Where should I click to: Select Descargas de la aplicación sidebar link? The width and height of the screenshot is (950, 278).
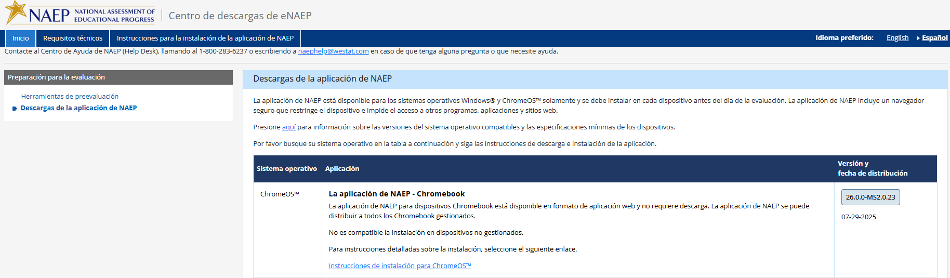point(78,108)
